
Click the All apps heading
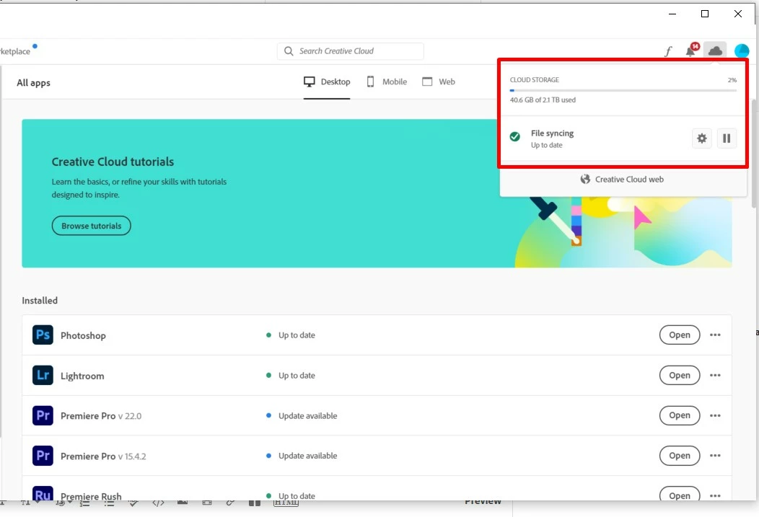[33, 83]
